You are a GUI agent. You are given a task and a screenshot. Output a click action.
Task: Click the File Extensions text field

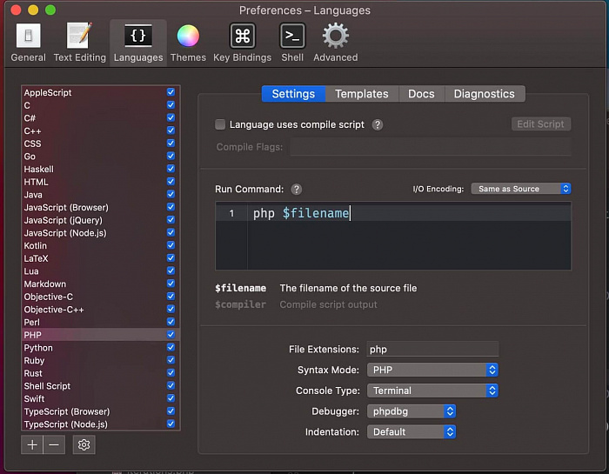click(x=432, y=349)
